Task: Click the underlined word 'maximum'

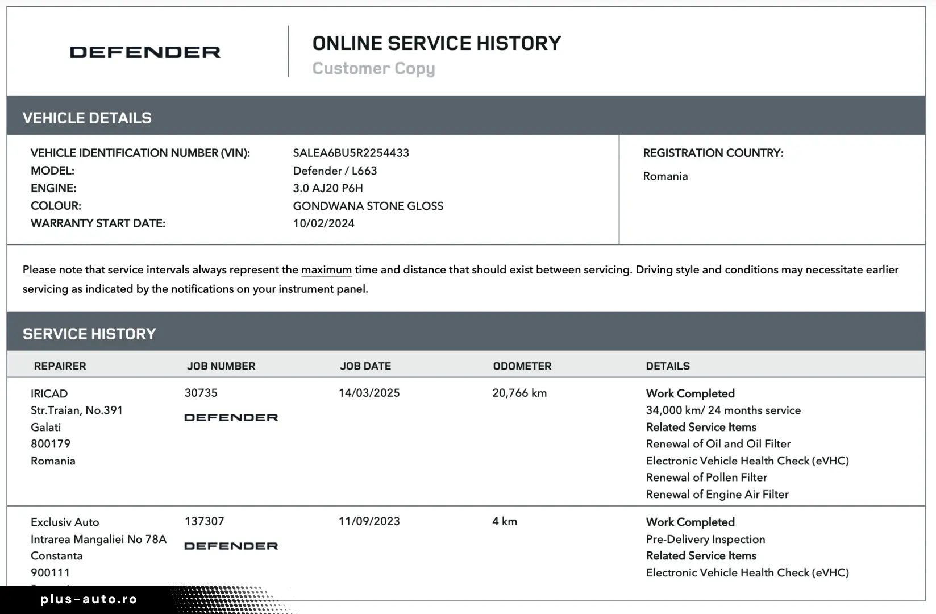Action: 326,270
